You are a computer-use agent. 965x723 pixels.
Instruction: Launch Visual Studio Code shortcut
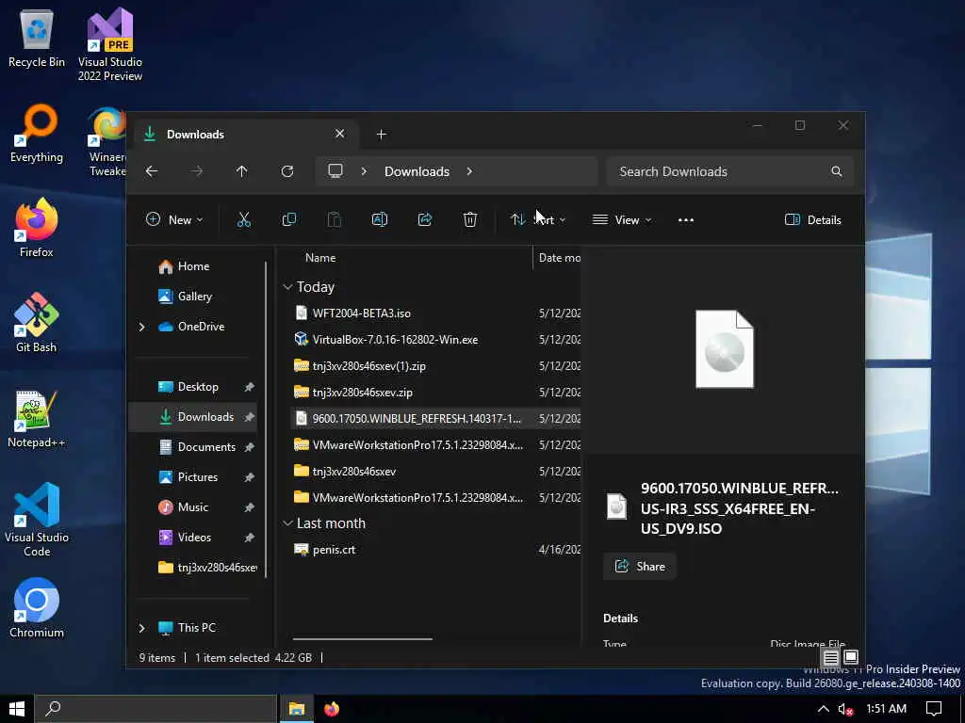[x=37, y=520]
